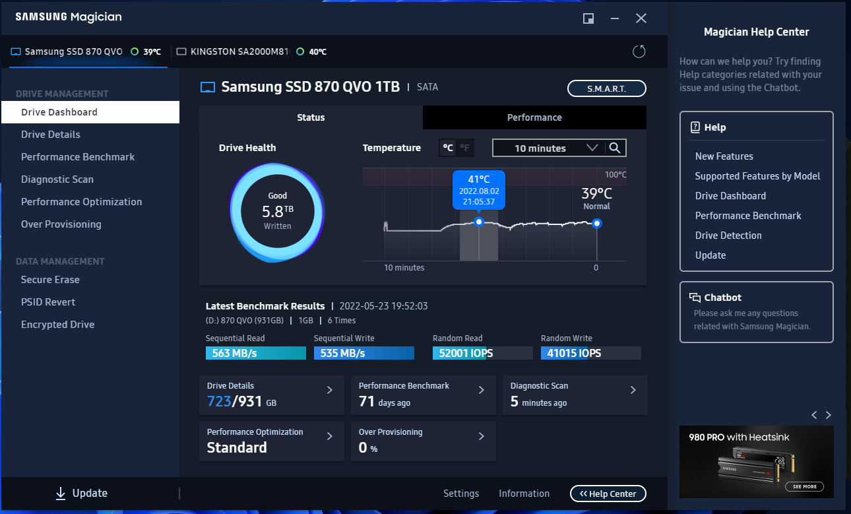
Task: Show the next ad with right arrow
Action: [829, 415]
